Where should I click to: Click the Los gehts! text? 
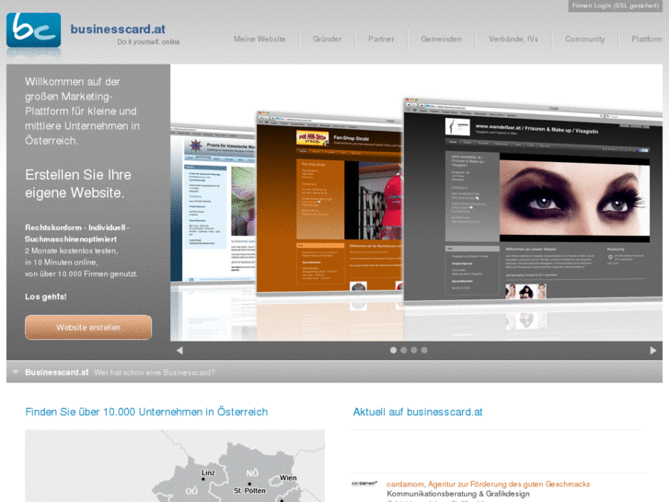pyautogui.click(x=46, y=297)
